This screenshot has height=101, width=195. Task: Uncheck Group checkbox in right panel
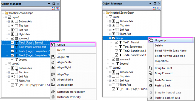(113, 38)
